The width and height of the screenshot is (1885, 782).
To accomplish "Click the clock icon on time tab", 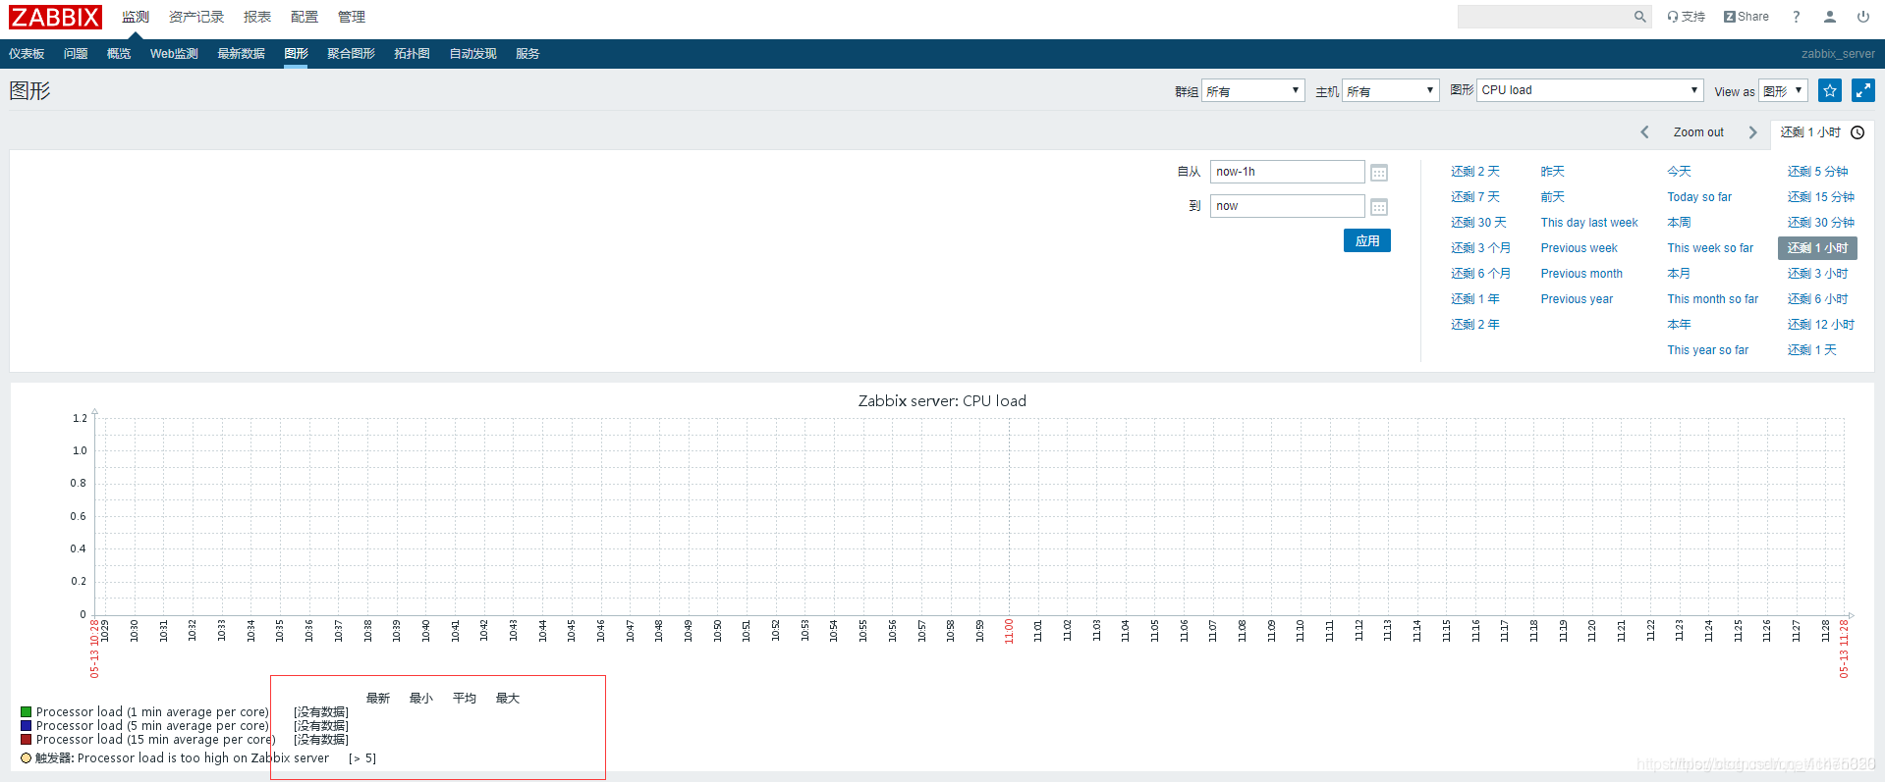I will tap(1857, 132).
